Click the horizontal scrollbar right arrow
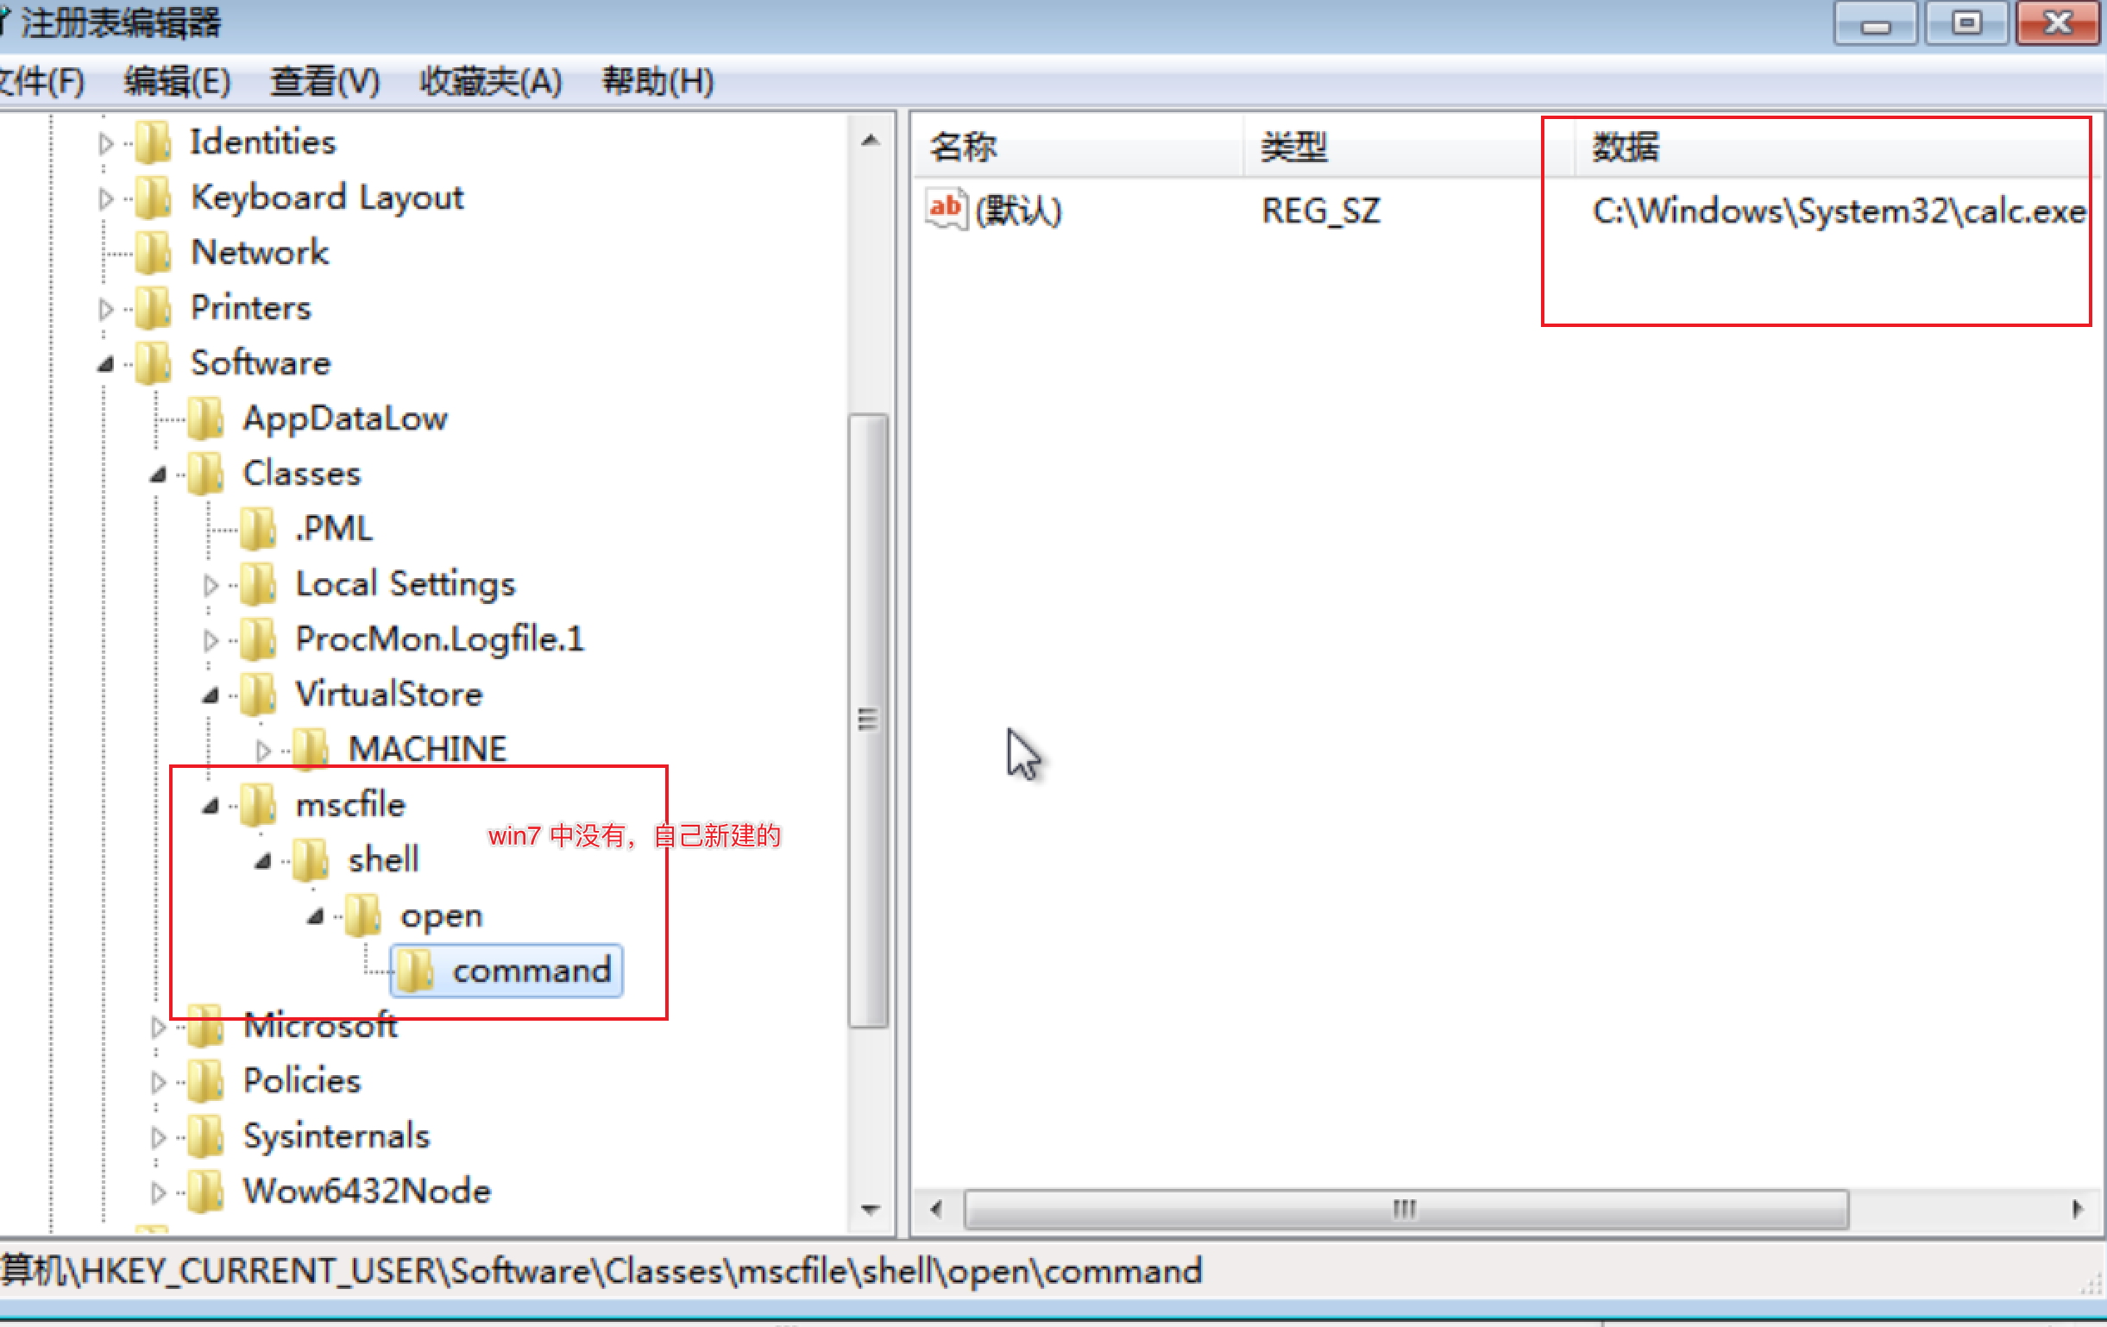The image size is (2107, 1327). click(2078, 1210)
